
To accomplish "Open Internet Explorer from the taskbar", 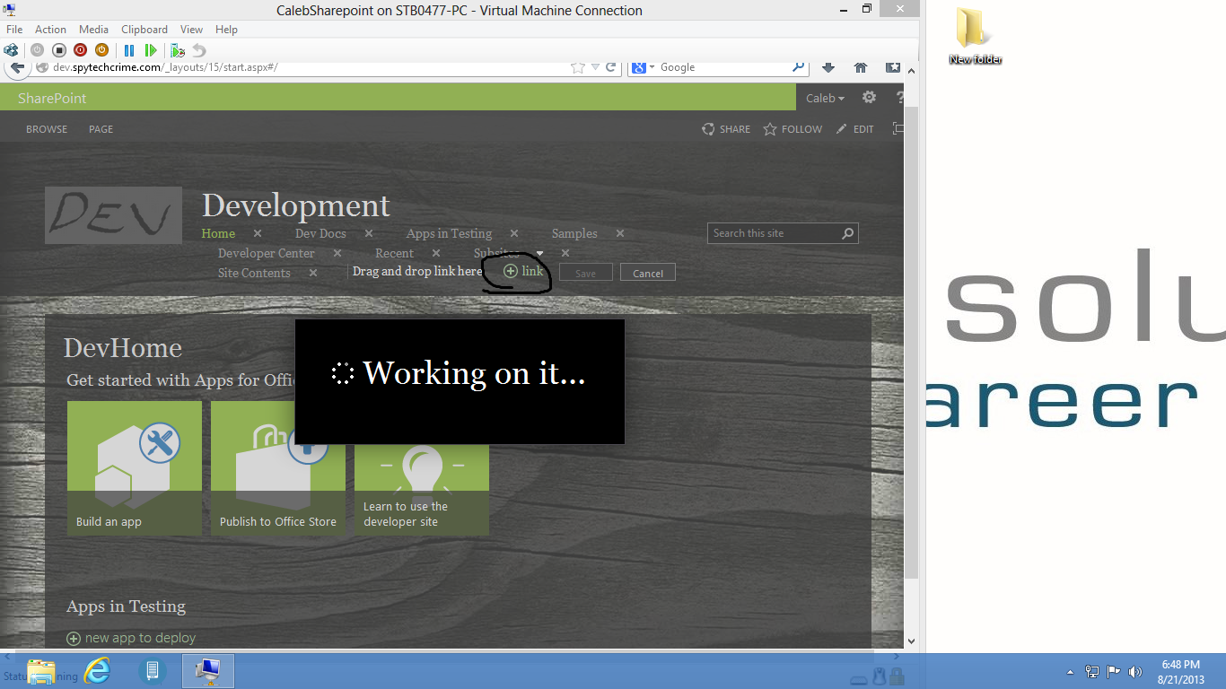I will pyautogui.click(x=97, y=670).
